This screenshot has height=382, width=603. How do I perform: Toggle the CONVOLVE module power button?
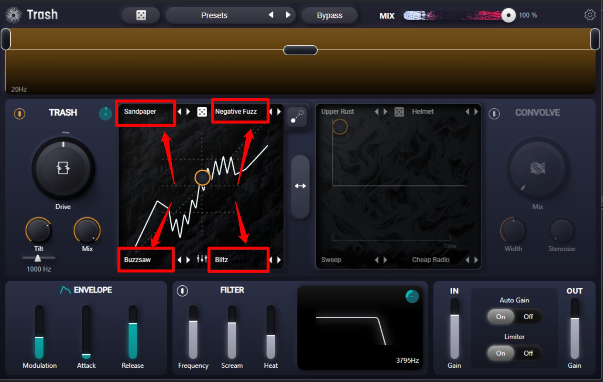pos(494,114)
